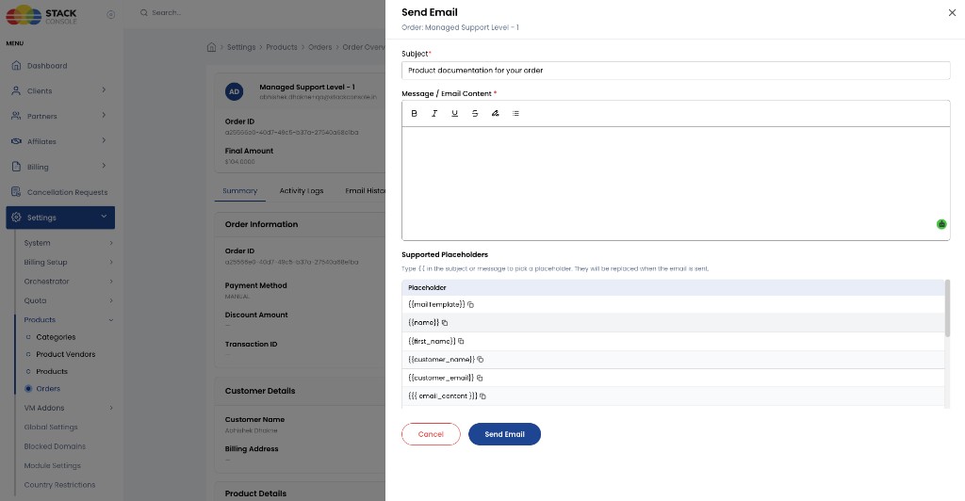
Task: Click the Settings gear icon
Action: (x=17, y=217)
